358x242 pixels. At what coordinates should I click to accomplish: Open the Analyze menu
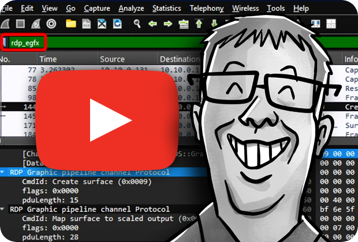131,9
